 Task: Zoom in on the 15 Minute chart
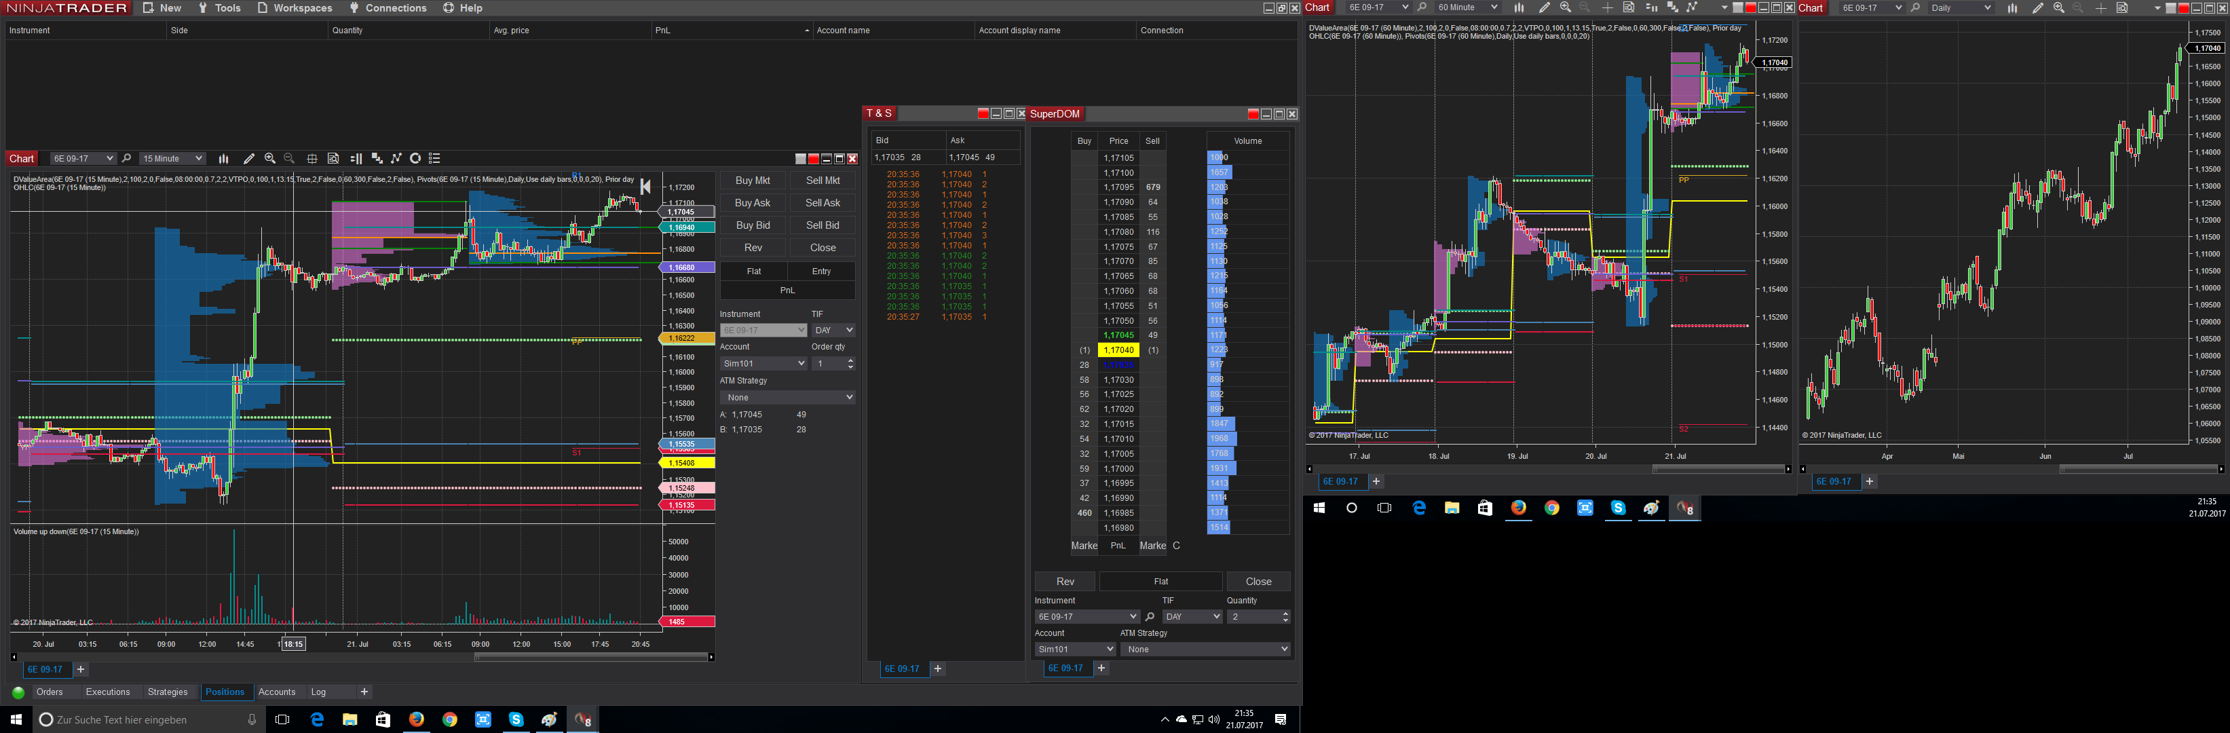point(270,158)
